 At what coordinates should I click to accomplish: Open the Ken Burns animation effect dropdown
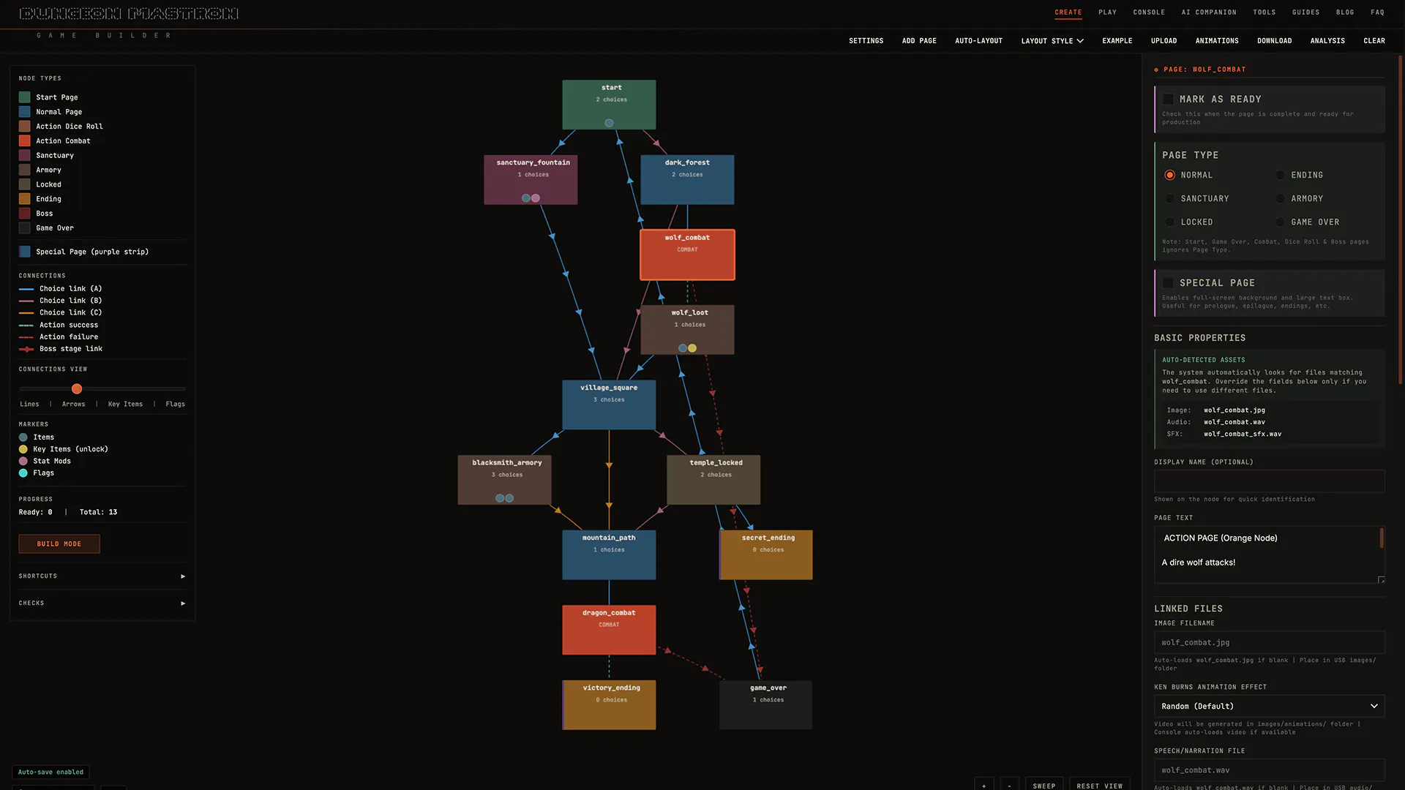point(1269,706)
